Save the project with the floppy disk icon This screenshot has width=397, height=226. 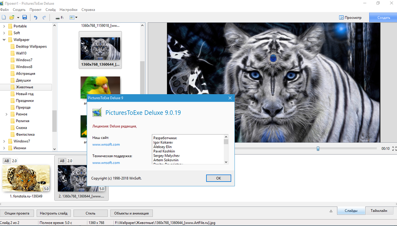coord(24,17)
